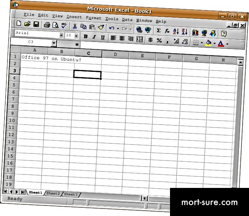
Task: Open the Paste Function fx icon
Action: tap(167, 31)
